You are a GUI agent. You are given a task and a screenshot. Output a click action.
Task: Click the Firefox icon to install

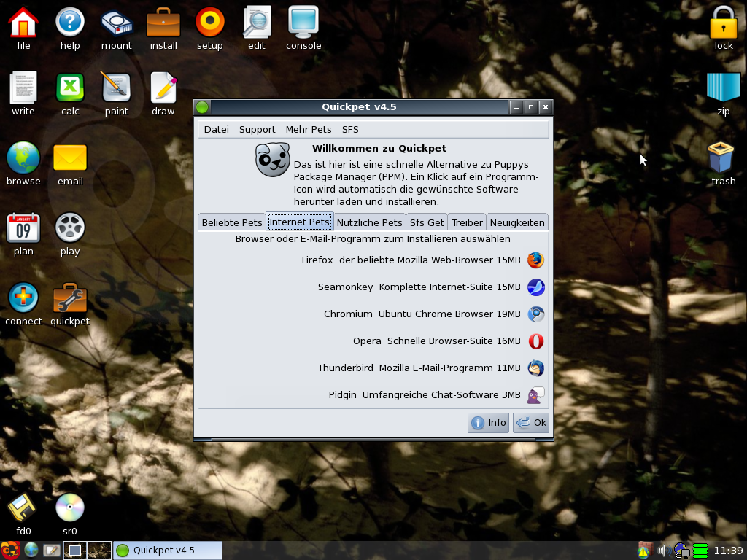point(535,260)
